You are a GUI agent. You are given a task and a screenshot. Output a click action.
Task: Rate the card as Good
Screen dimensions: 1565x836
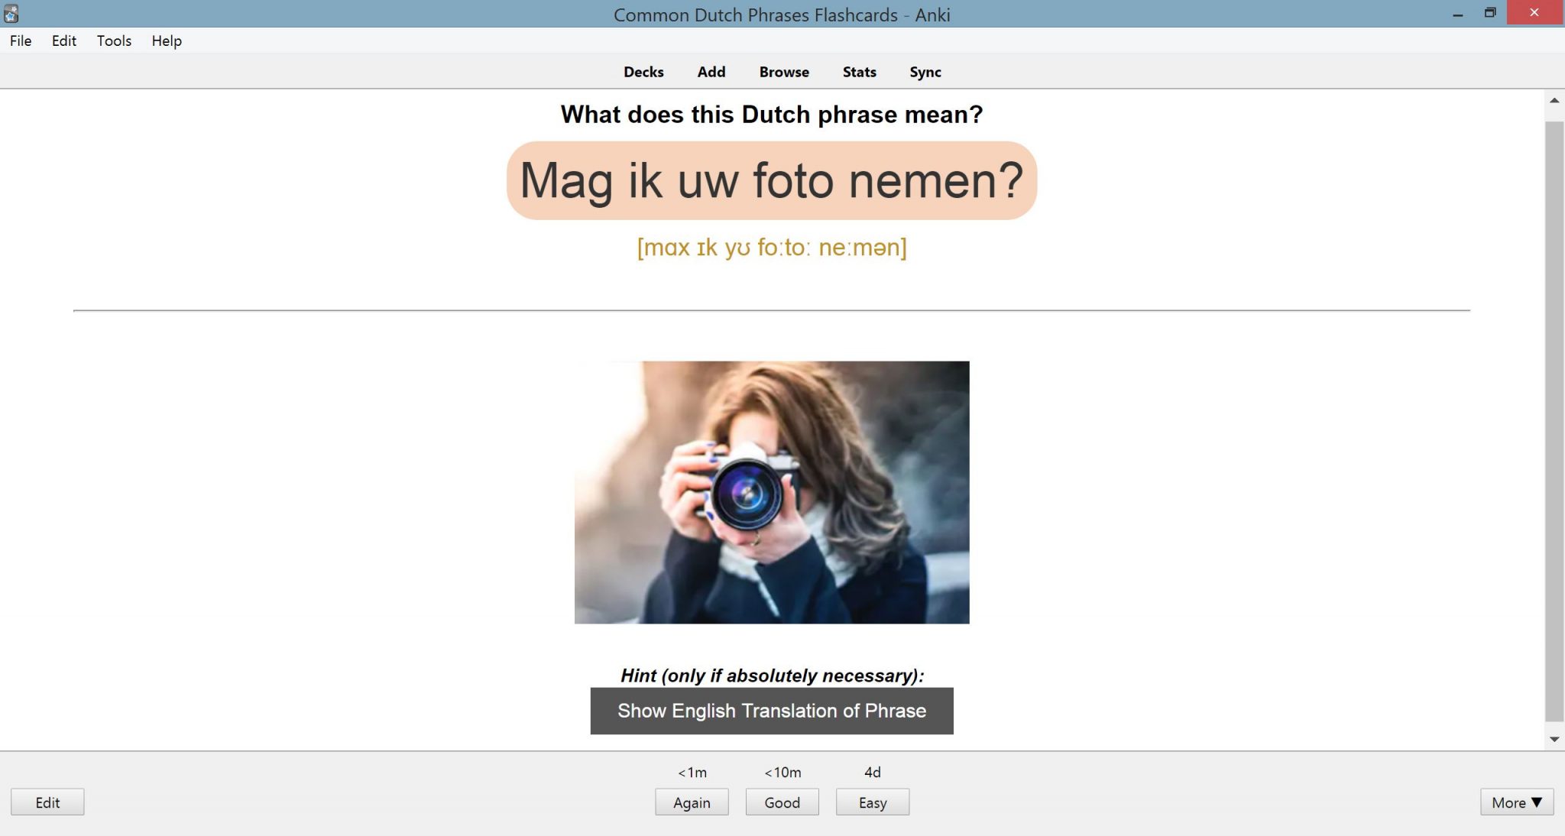782,802
